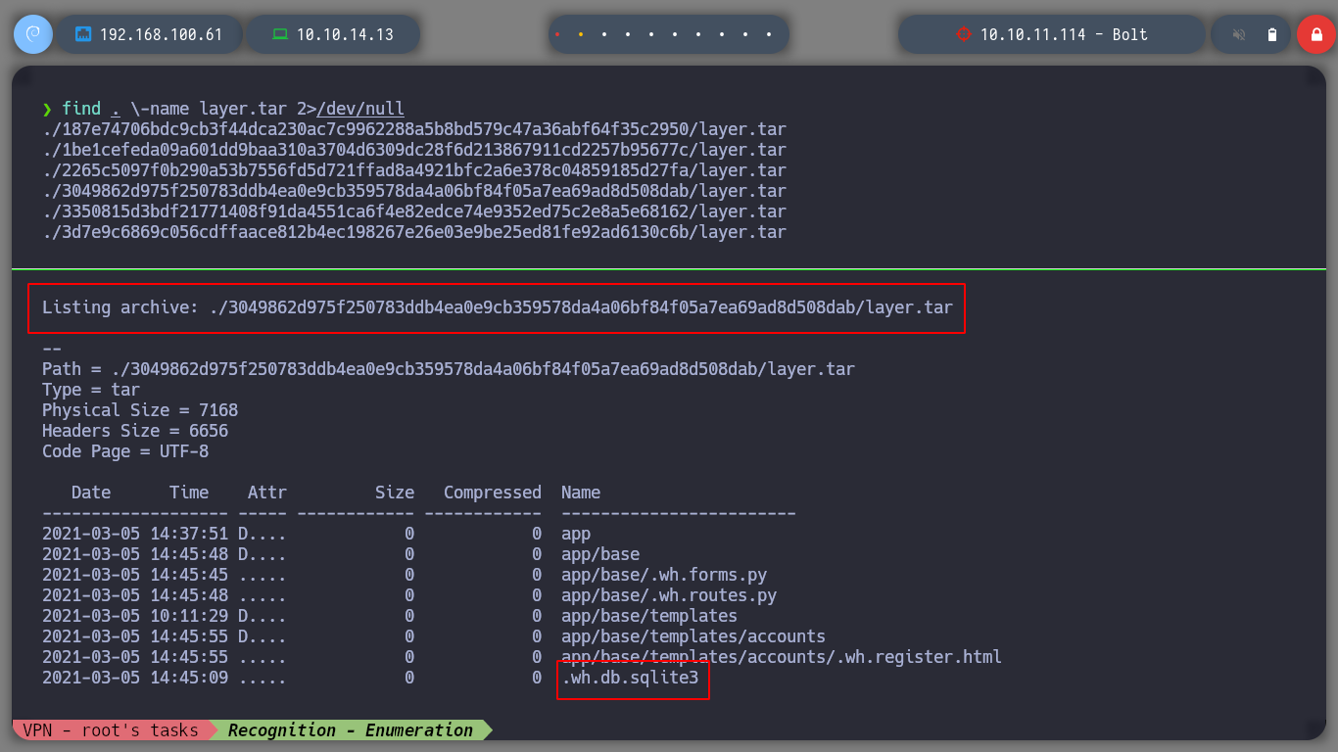
Task: Click the Type = tar line
Action: click(91, 390)
